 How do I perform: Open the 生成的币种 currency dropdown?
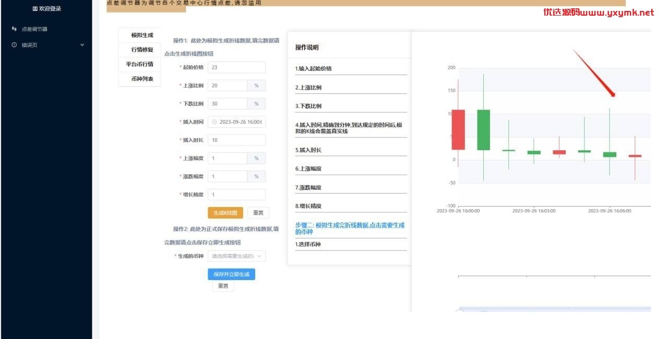[x=236, y=256]
